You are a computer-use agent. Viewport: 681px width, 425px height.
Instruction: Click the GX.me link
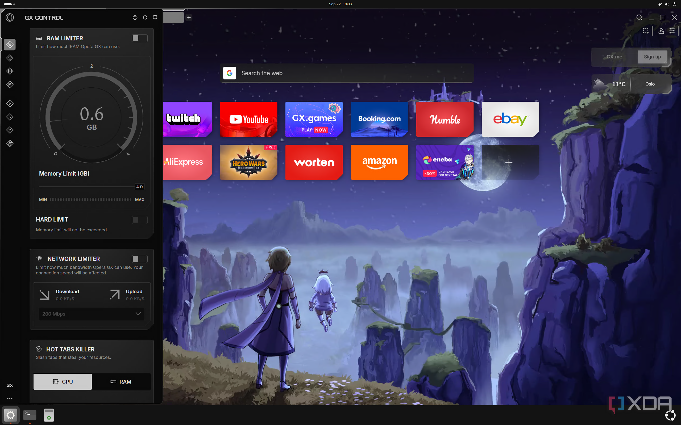coord(614,57)
